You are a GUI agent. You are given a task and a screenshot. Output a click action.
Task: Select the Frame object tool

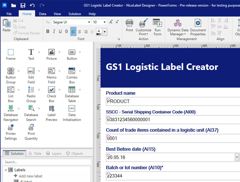pyautogui.click(x=11, y=54)
